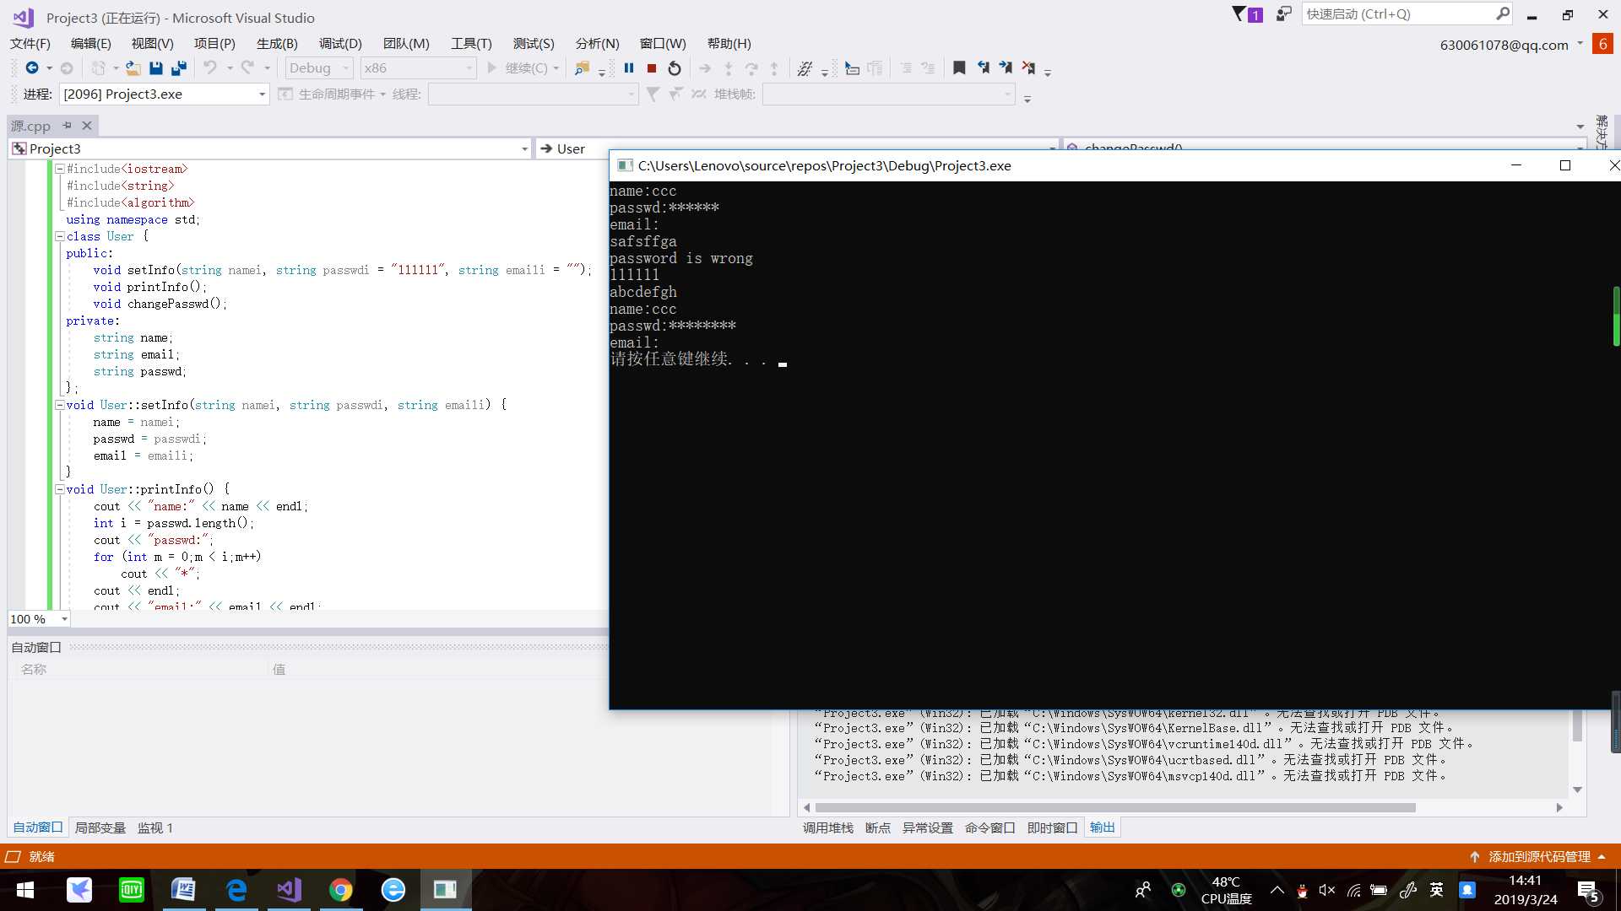This screenshot has height=911, width=1621.
Task: Open the process [2096] Project3.exe dropdown
Action: pos(164,94)
